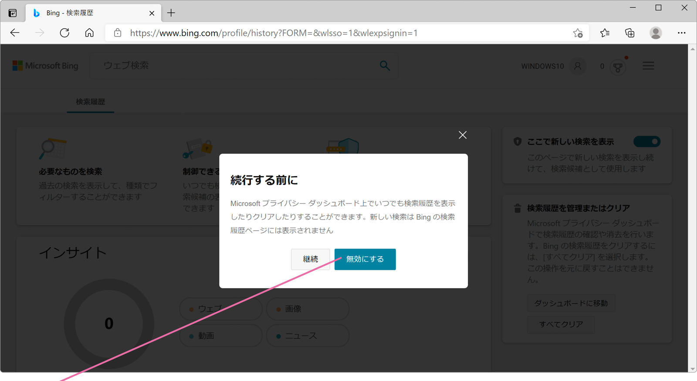
Task: Click the scrollbar up arrow
Action: coord(693,49)
